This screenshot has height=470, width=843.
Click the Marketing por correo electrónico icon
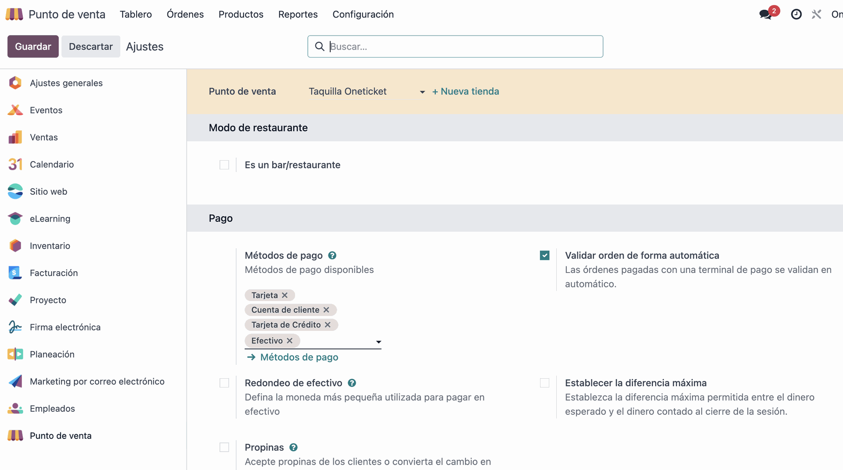coord(15,381)
